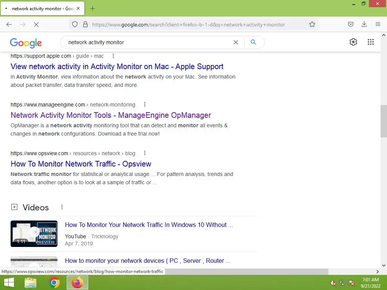Run search with the magnifier icon

pos(253,42)
